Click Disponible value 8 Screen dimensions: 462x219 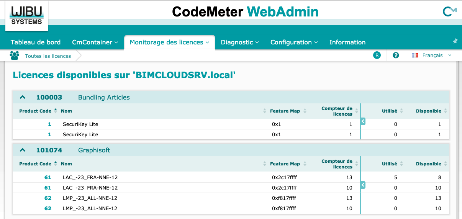click(440, 177)
